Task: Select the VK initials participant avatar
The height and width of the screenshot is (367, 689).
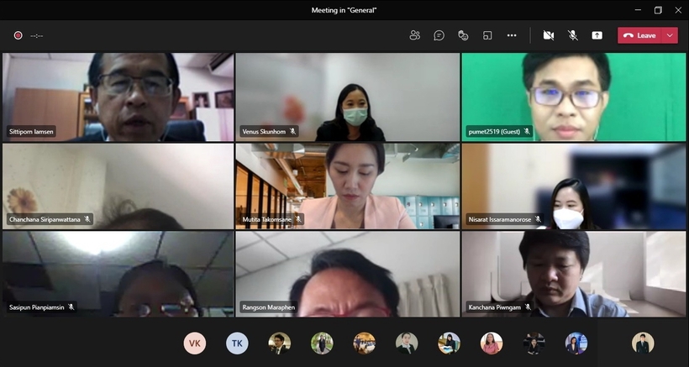Action: [x=195, y=343]
